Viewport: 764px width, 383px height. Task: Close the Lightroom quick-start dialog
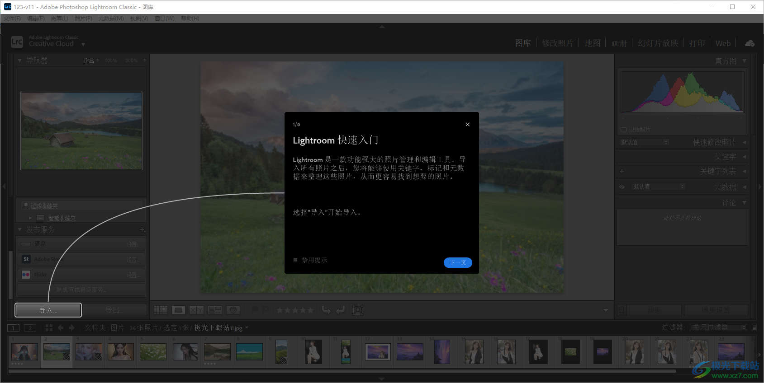[x=468, y=124]
